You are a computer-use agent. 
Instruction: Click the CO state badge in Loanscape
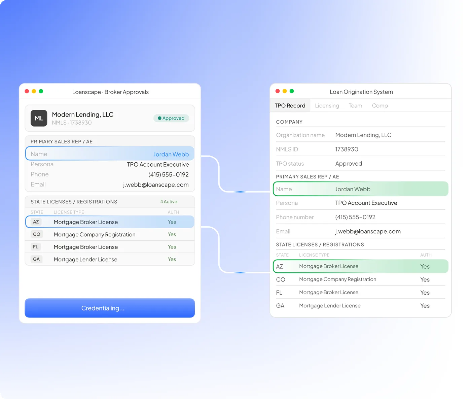[37, 234]
